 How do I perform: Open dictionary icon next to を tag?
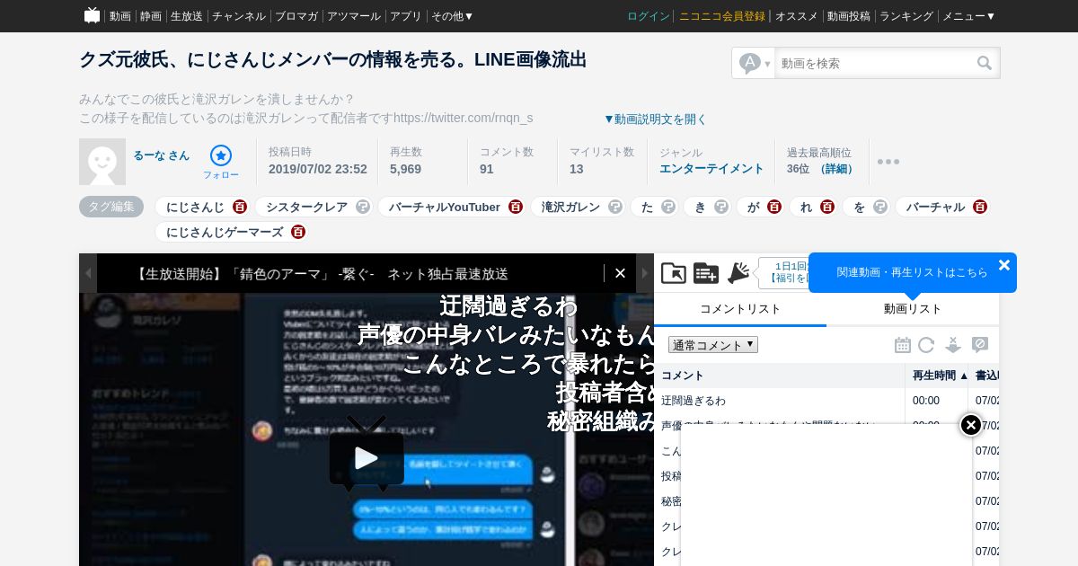point(880,207)
